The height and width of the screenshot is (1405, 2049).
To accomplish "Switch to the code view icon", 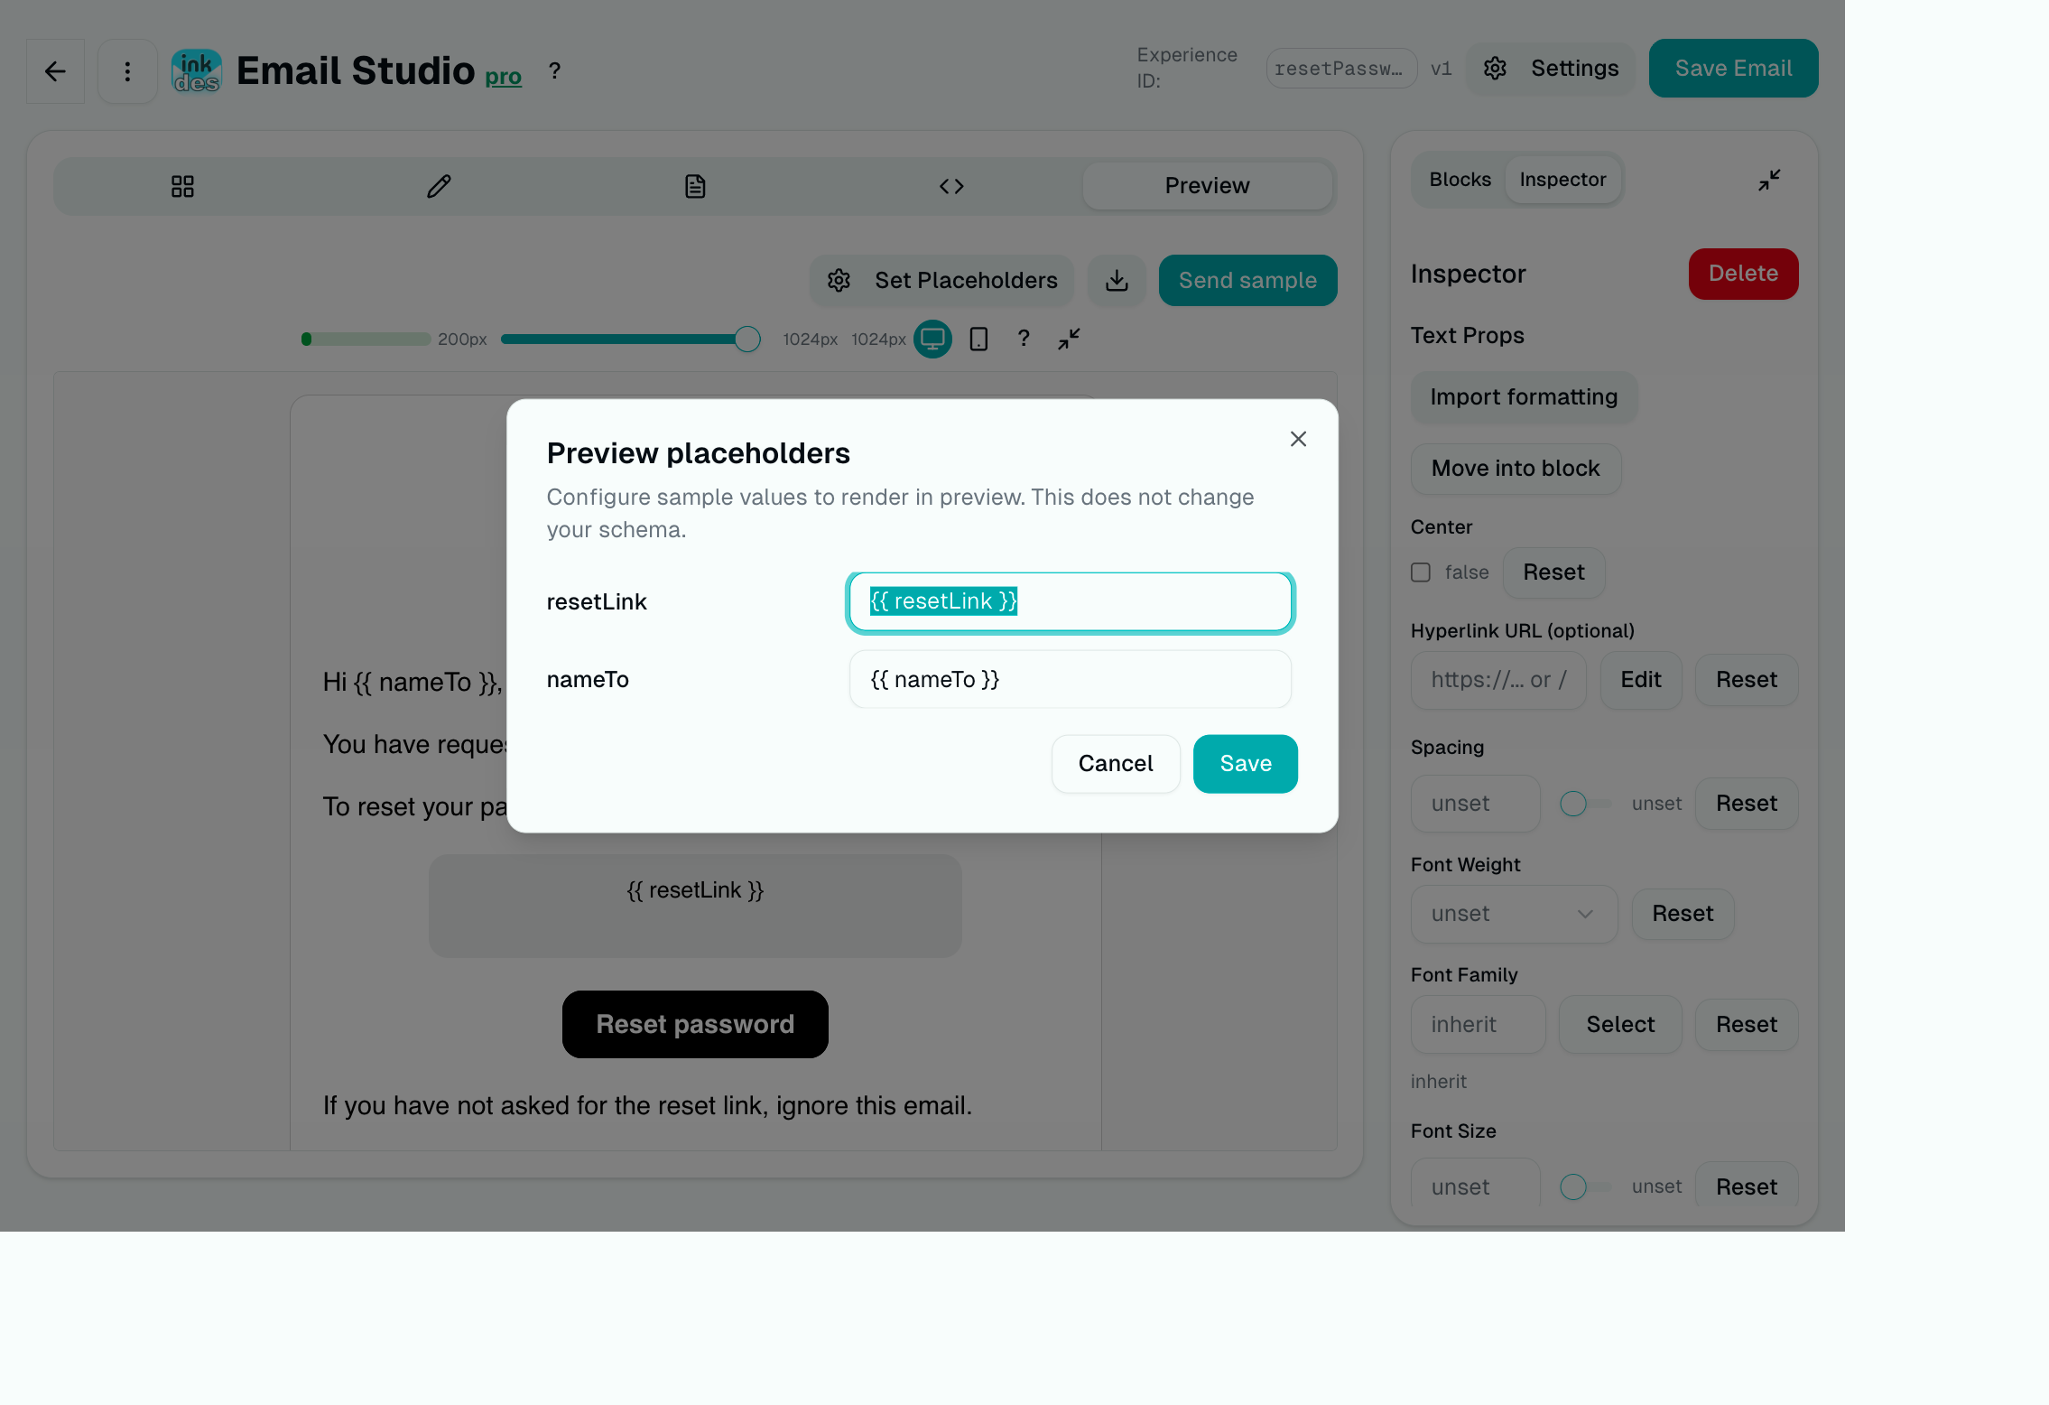I will 950,186.
